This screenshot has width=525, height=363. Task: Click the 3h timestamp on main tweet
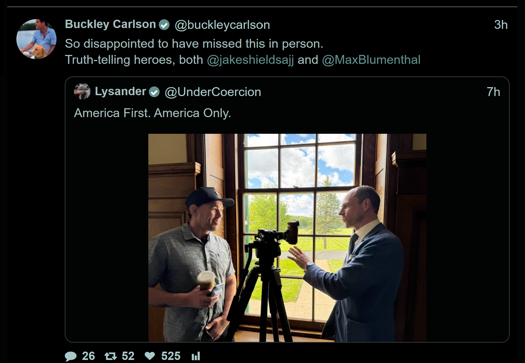click(501, 25)
